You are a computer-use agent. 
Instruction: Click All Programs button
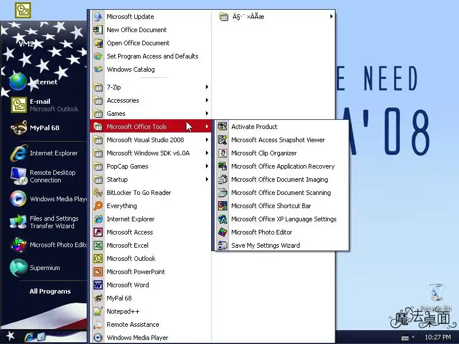pyautogui.click(x=50, y=291)
